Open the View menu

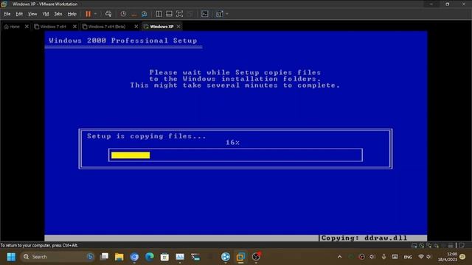[32, 14]
